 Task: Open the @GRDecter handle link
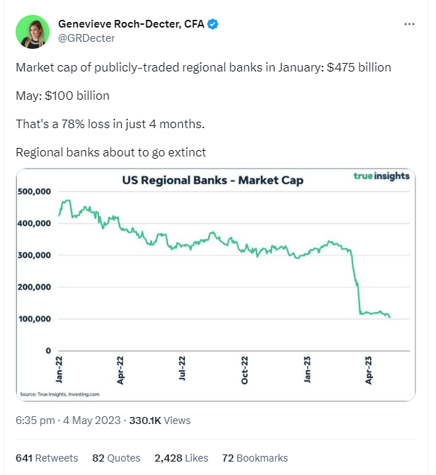point(86,38)
